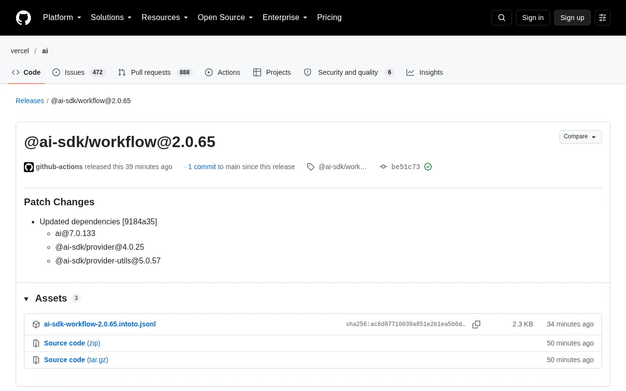The width and height of the screenshot is (626, 391).
Task: Download Source code (zip)
Action: pyautogui.click(x=72, y=343)
